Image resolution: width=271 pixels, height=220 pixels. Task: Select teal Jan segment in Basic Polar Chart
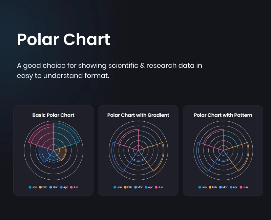64,137
